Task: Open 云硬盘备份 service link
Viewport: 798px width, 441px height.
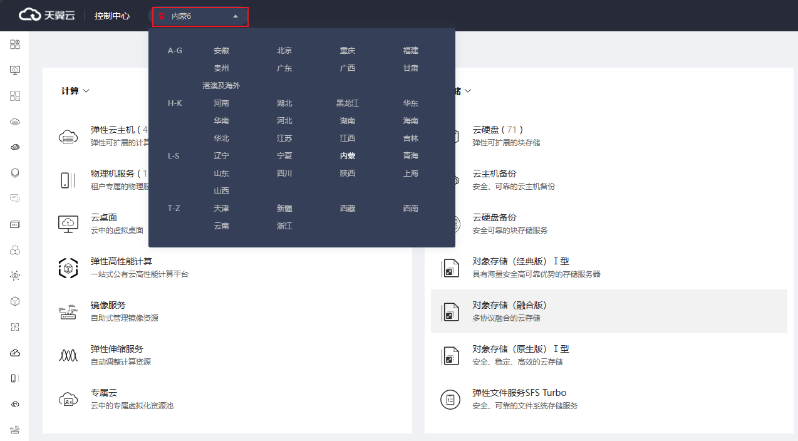Action: 494,217
